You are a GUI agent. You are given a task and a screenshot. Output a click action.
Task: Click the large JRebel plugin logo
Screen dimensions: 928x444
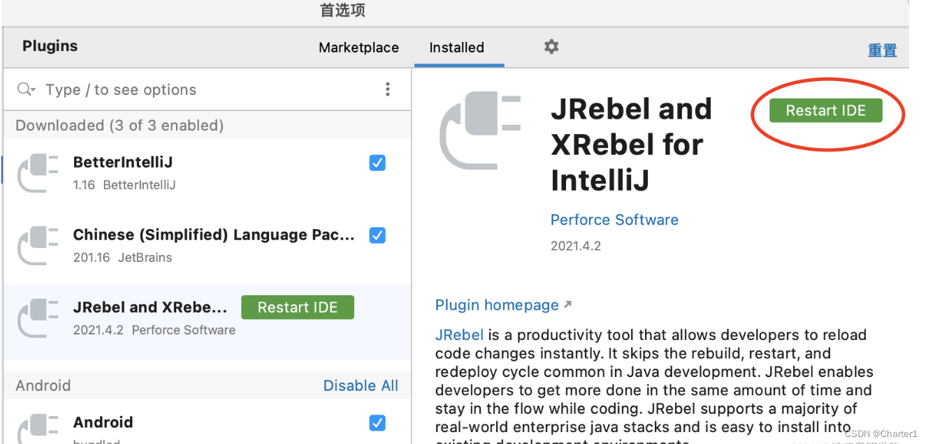coord(480,131)
